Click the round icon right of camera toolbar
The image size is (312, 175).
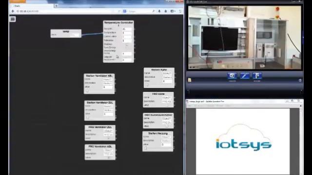click(x=300, y=80)
